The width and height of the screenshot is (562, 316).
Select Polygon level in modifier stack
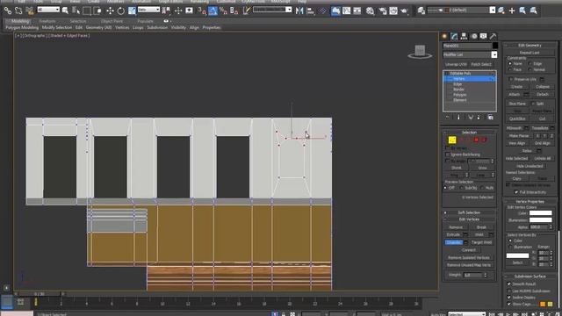click(x=460, y=95)
